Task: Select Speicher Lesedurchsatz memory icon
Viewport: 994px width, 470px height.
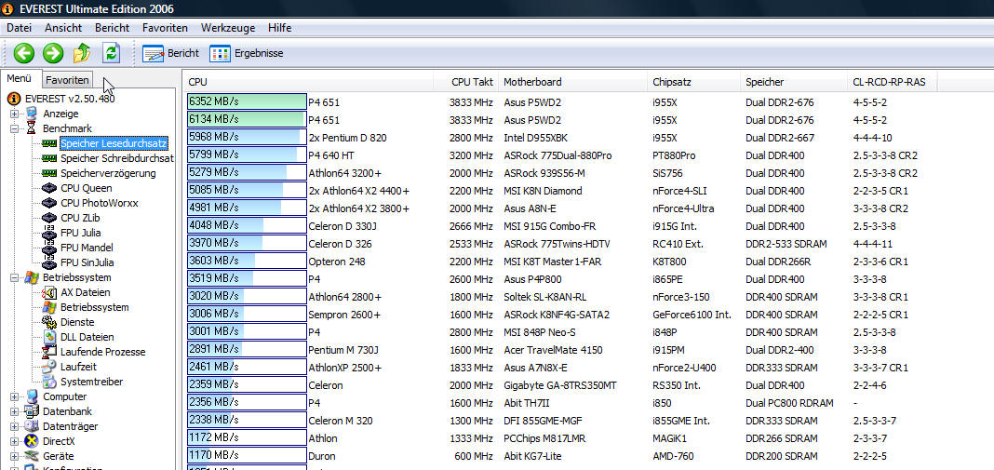Action: 49,143
